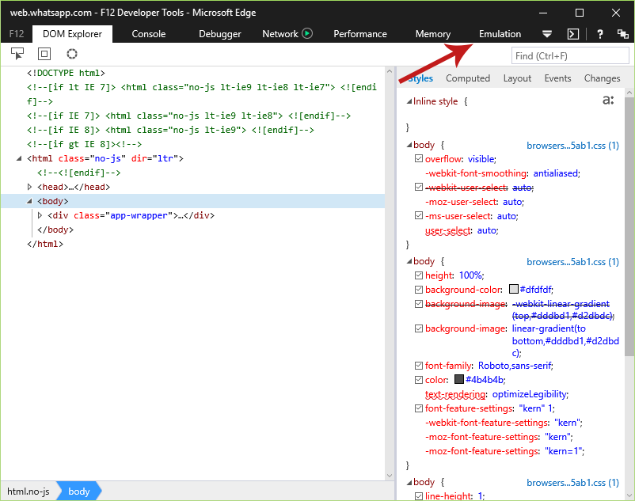Click the unpin dock window icon
This screenshot has height=501, width=635.
tap(622, 34)
